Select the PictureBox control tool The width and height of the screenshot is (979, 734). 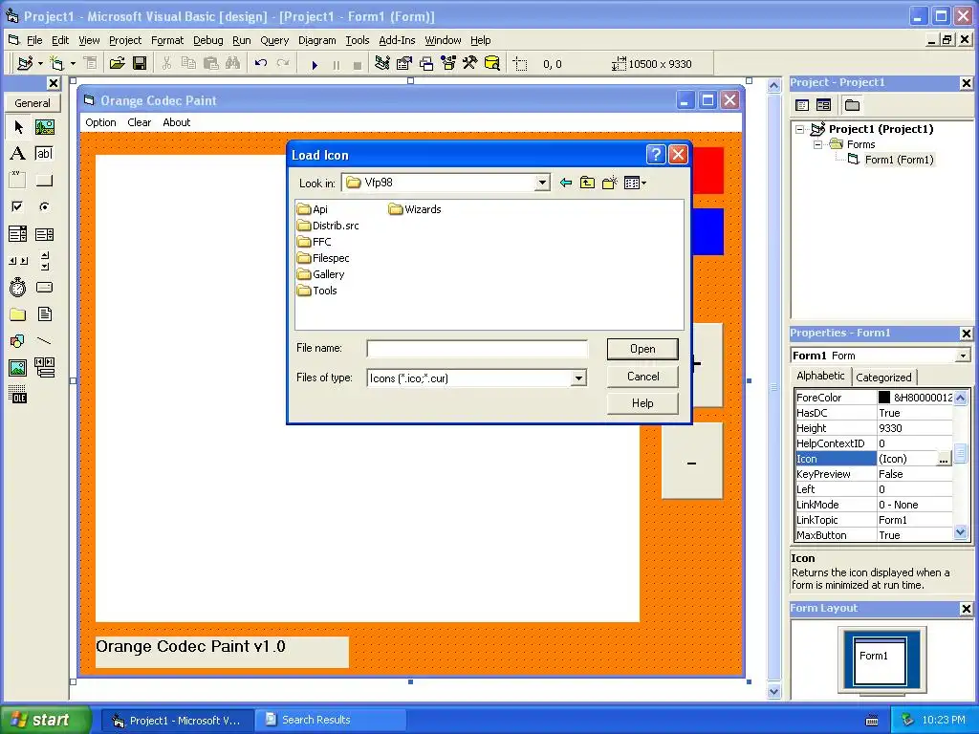[x=44, y=127]
